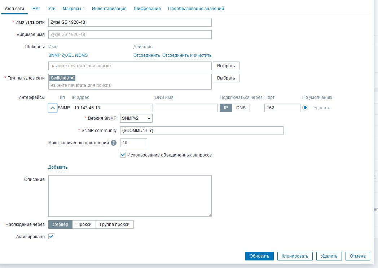Viewport: 378px width, 268px height.
Task: Click the Отсоединить link
Action: (x=146, y=55)
